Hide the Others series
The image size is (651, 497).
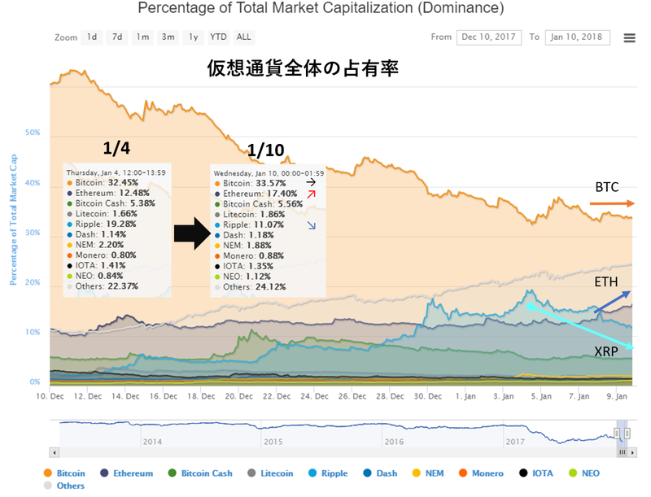coord(64,486)
